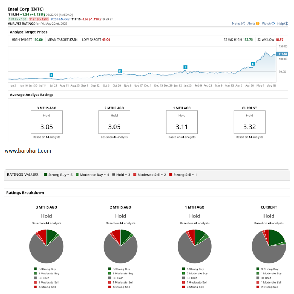Click the '2 Strong Sell' legend entry
This screenshot has width=294, height=294.
pos(267,287)
